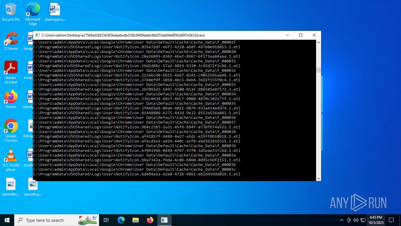Click the Cache_Data\f_000034 line
401x226 pixels.
[x=134, y=94]
